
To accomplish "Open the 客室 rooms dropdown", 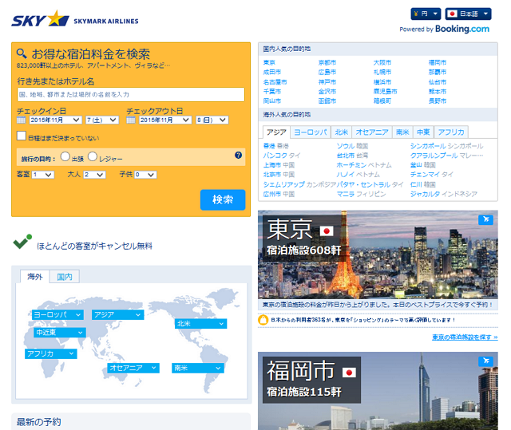I will point(43,175).
